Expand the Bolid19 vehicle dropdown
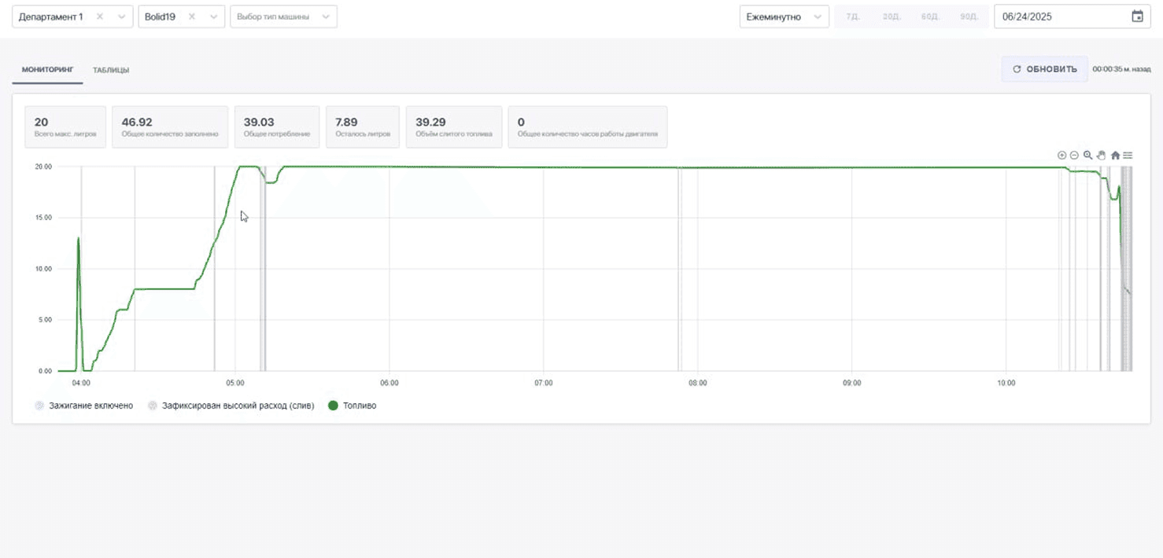The width and height of the screenshot is (1163, 558). [213, 17]
